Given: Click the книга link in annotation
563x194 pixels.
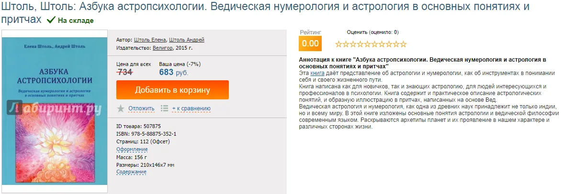Looking at the screenshot, I should point(317,73).
